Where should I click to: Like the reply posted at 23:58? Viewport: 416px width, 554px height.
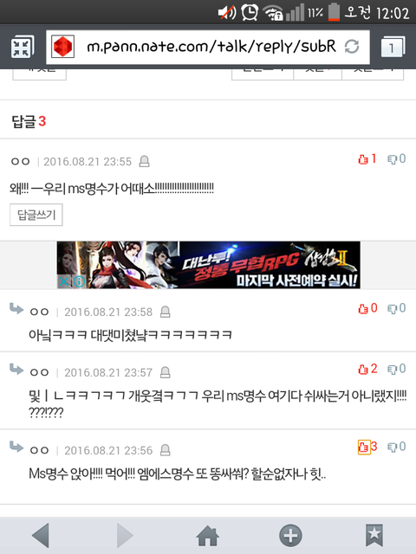367,308
